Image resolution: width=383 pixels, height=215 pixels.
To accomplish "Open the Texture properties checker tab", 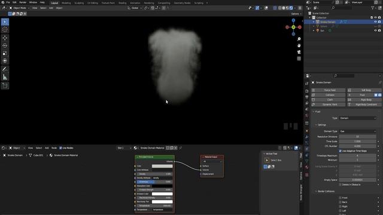I will coord(307,175).
